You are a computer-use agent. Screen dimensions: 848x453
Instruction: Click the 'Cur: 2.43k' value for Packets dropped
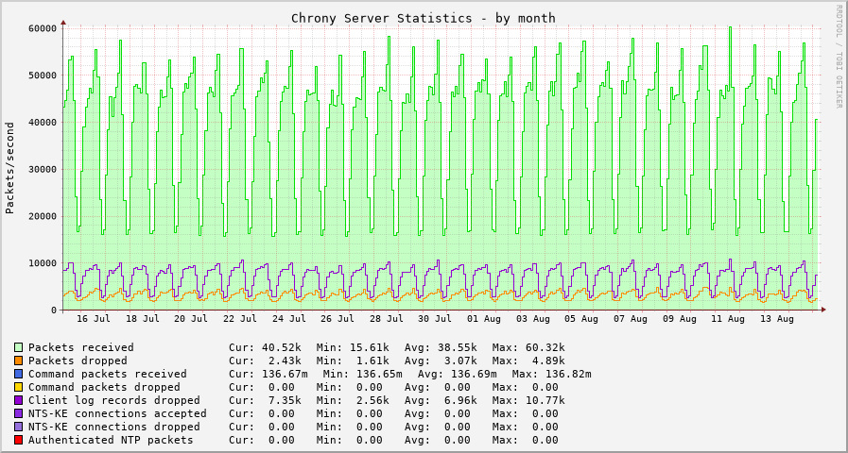(x=265, y=361)
